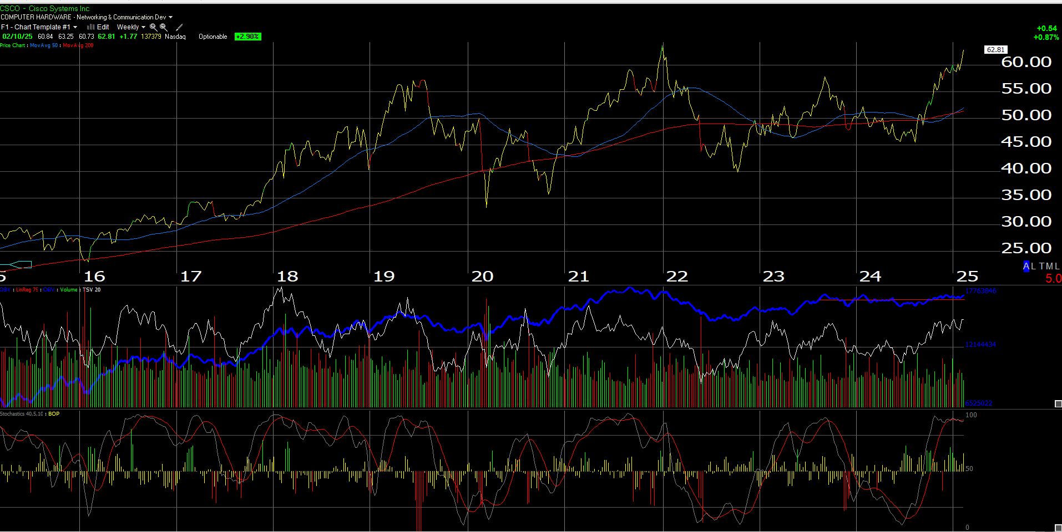This screenshot has height=532, width=1062.
Task: Click the 62.81 current price tag
Action: pos(995,50)
